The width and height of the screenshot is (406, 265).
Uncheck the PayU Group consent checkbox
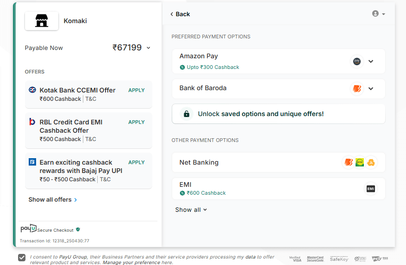pyautogui.click(x=22, y=258)
